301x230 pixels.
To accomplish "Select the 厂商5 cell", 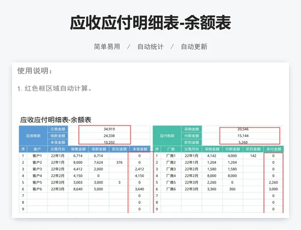I will pyautogui.click(x=171, y=183).
